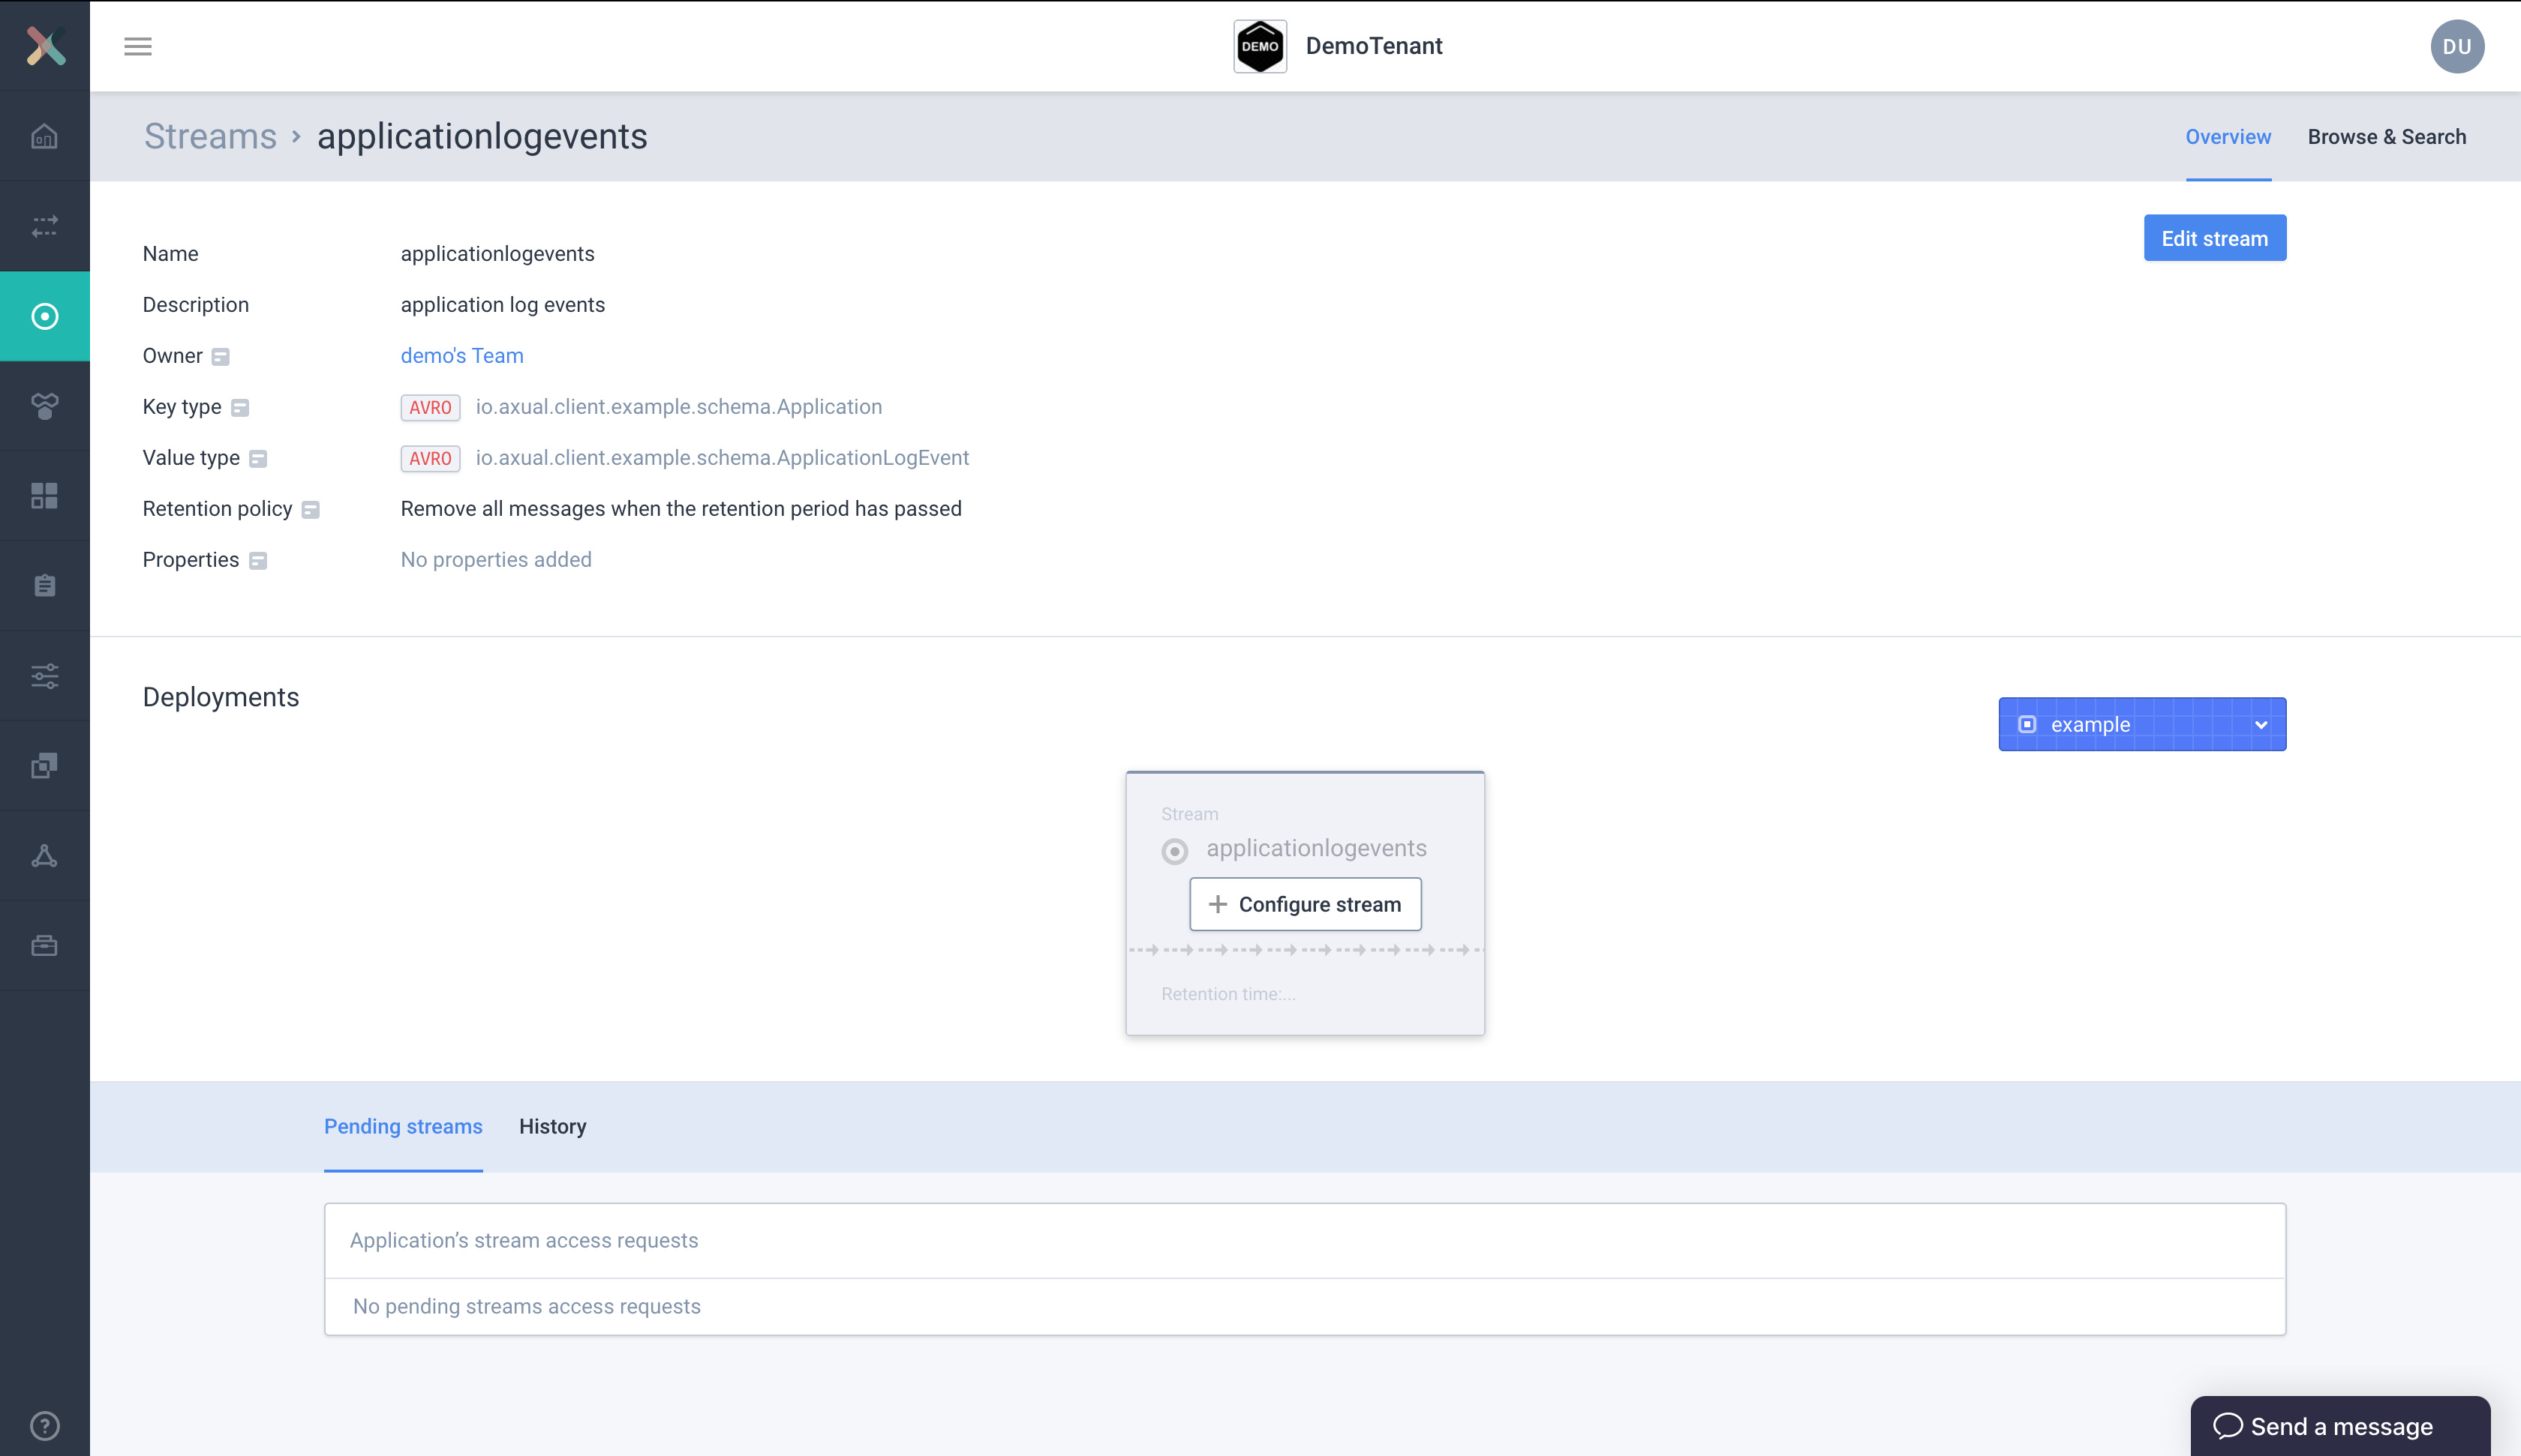Open the grid dashboard sidebar icon

click(x=45, y=496)
